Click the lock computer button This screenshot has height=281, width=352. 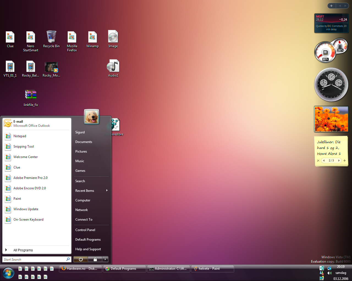tap(95, 259)
